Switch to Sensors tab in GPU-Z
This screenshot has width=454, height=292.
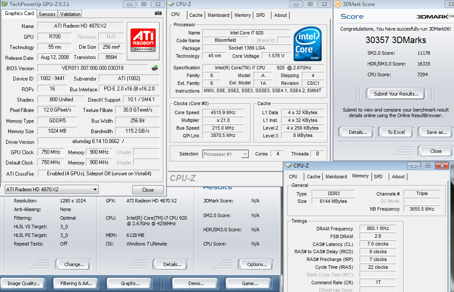point(47,14)
